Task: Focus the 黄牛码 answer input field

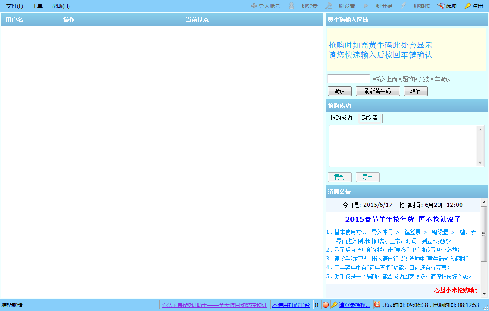Action: pos(349,79)
